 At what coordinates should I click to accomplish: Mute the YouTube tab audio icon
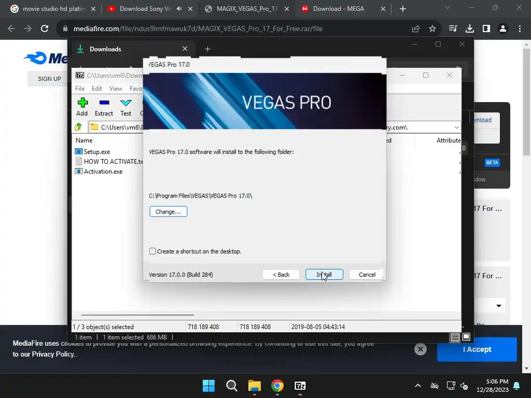click(179, 9)
